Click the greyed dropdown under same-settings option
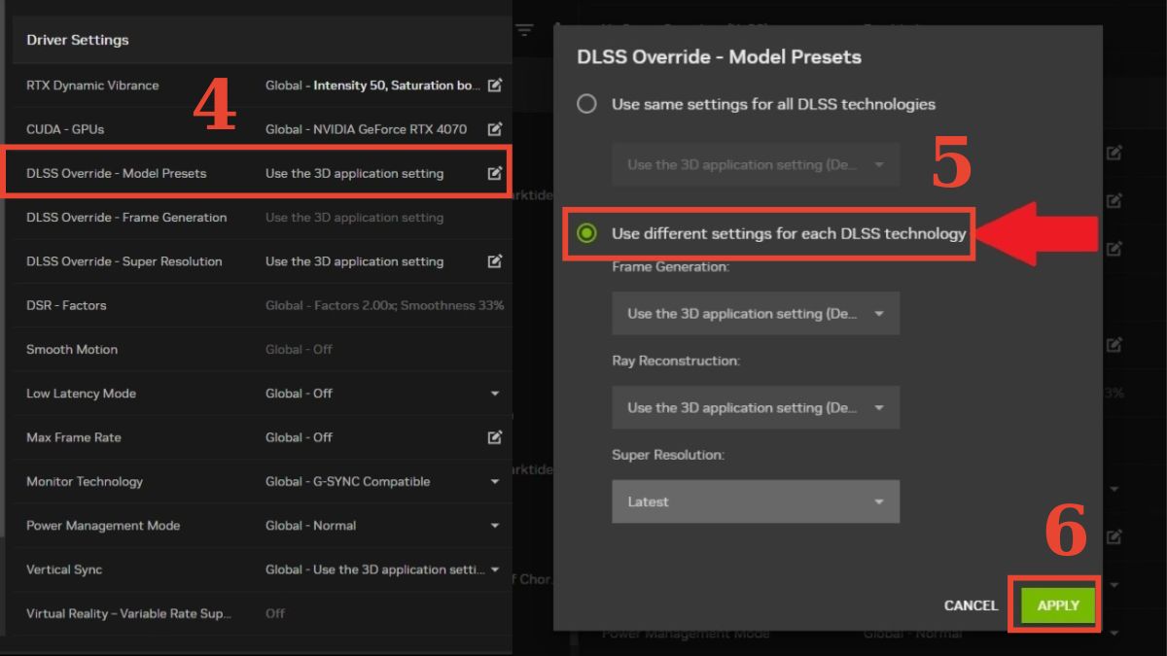Screen dimensions: 1167x656 click(x=756, y=164)
